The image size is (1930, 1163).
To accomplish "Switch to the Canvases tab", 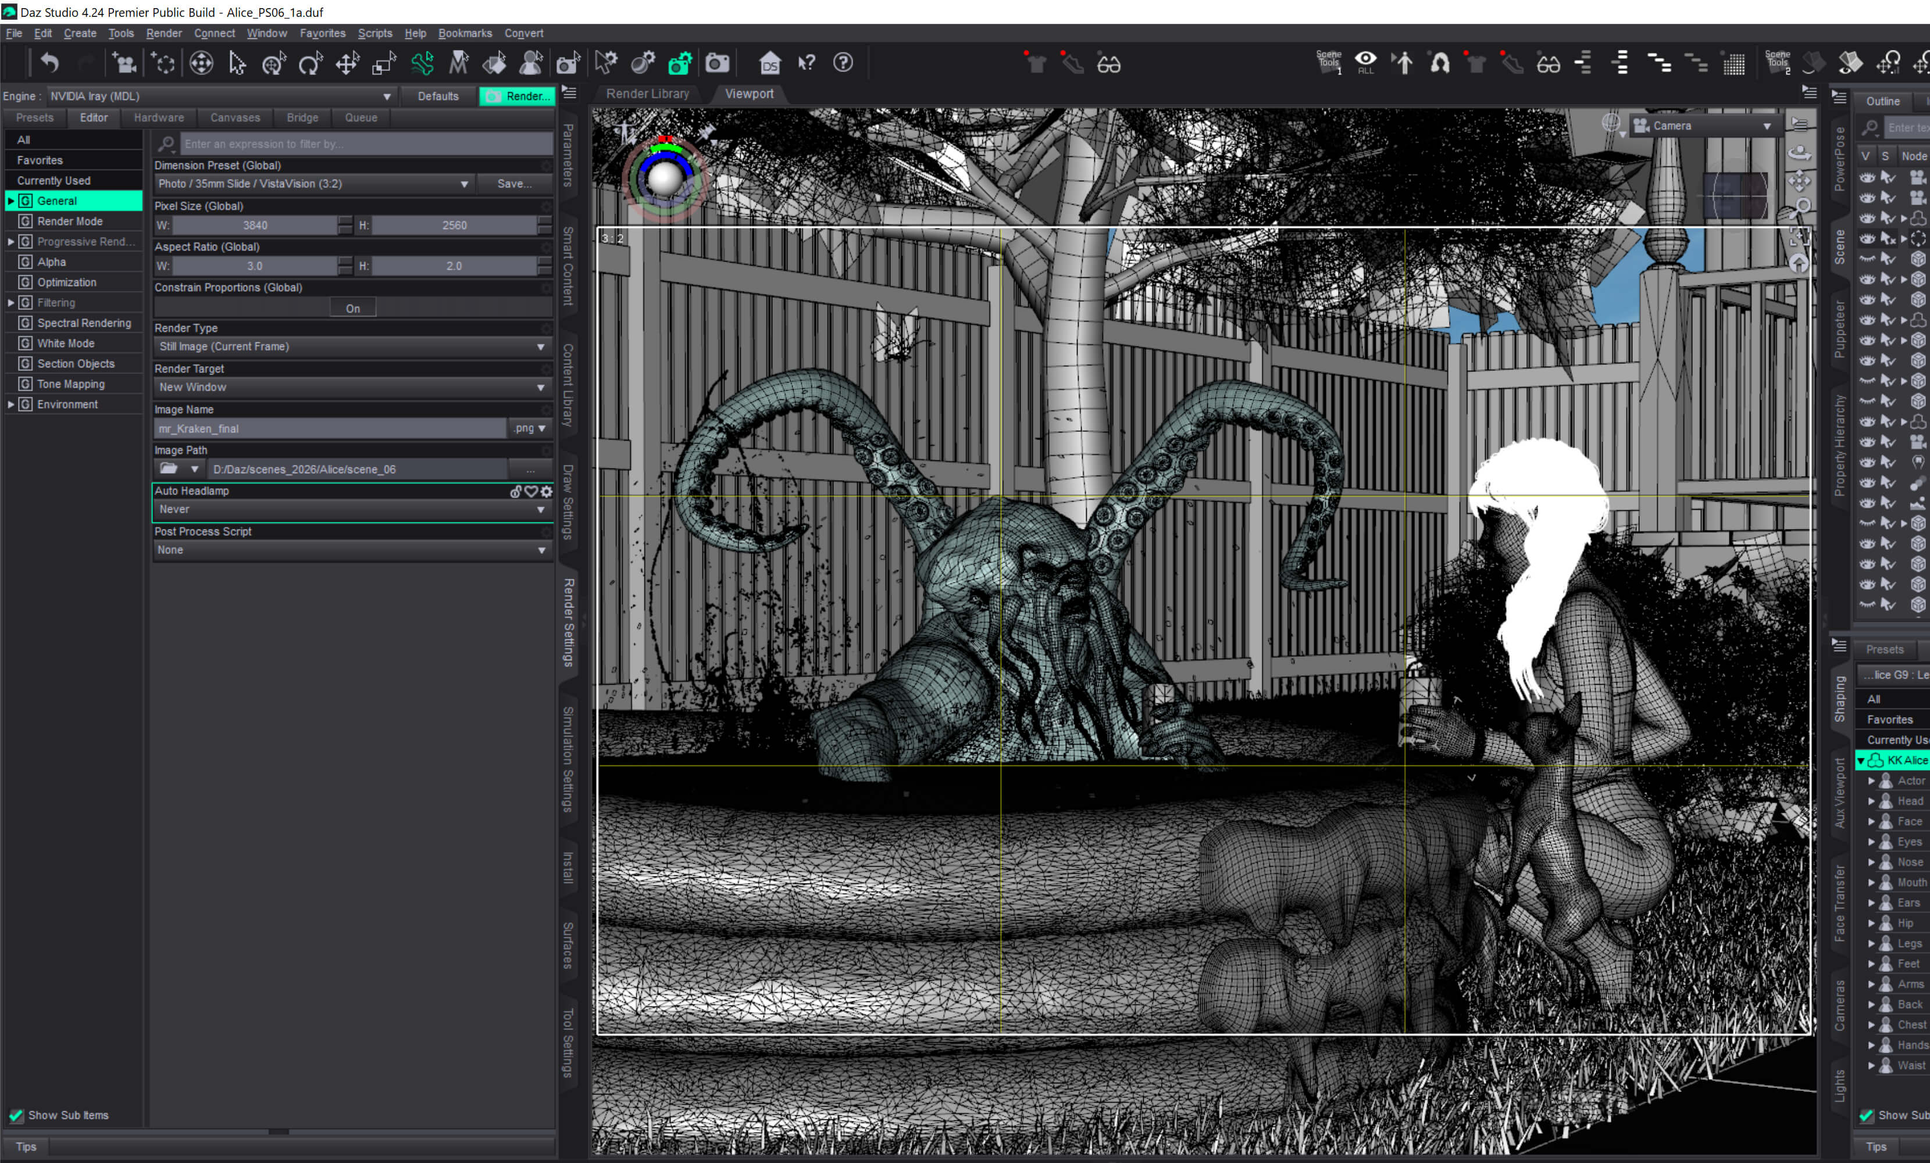I will [x=235, y=117].
